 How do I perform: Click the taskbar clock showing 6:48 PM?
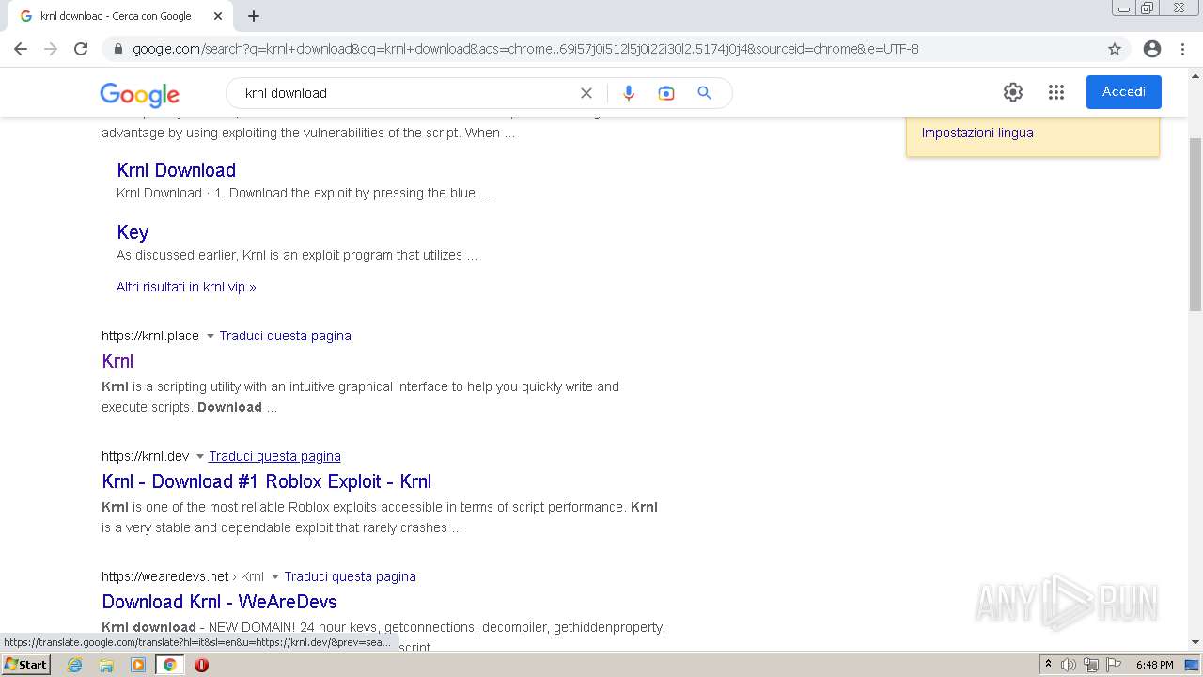[1154, 665]
